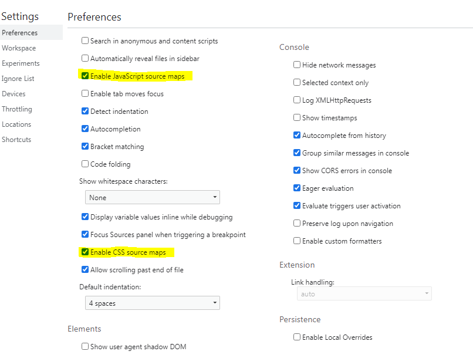The image size is (473, 358).
Task: Open the Devices settings page
Action: pos(13,94)
